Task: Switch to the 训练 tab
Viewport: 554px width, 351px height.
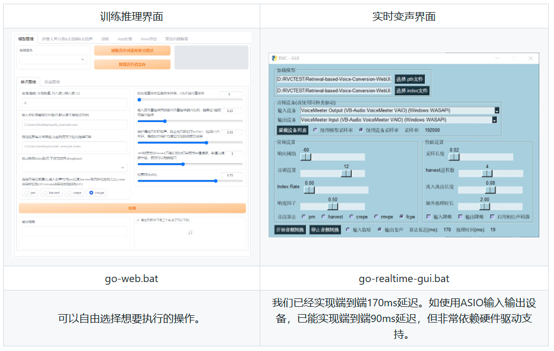Action: (105, 39)
